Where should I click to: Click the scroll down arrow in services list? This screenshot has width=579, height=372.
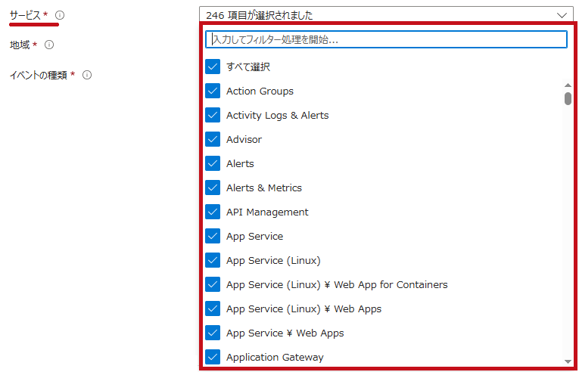click(568, 361)
